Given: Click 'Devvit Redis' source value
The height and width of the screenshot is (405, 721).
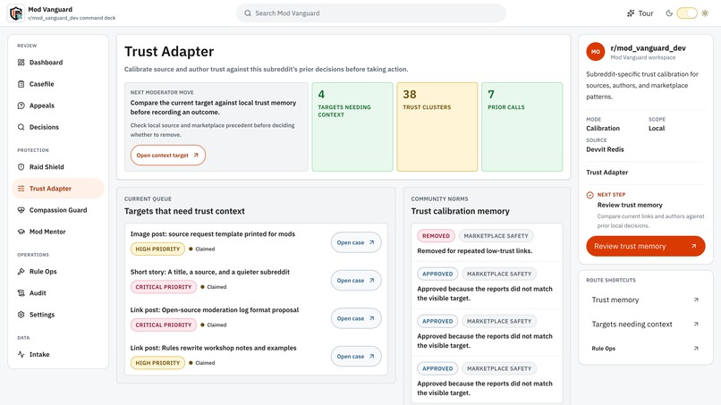Looking at the screenshot, I should pos(605,149).
